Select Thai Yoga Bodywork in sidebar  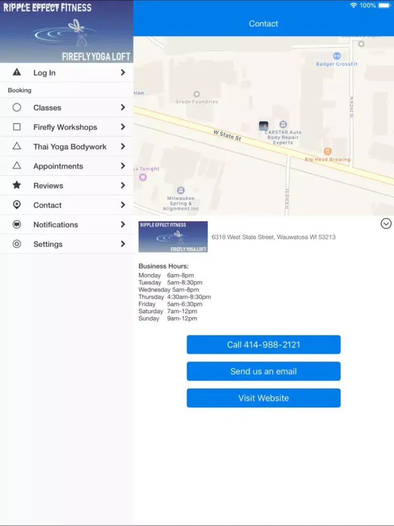coord(67,146)
